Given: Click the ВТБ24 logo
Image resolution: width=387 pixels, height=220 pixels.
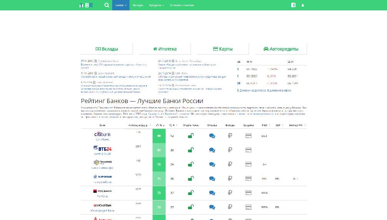Looking at the screenshot, I should point(103,148).
